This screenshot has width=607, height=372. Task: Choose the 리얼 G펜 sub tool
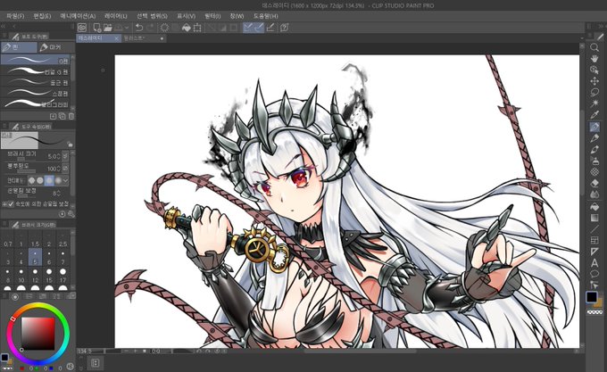coord(36,71)
